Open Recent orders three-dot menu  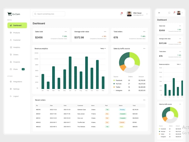(x=144, y=100)
